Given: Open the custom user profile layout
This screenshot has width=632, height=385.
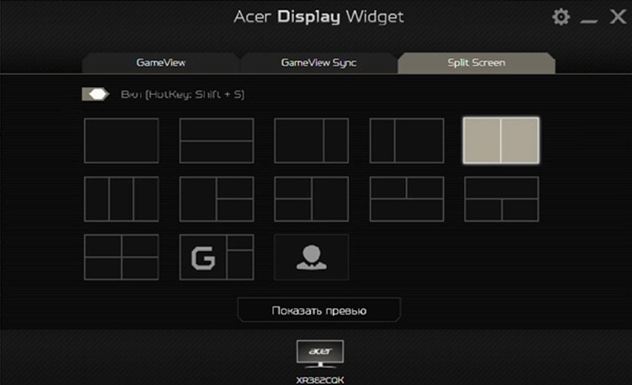Looking at the screenshot, I should pos(311,257).
